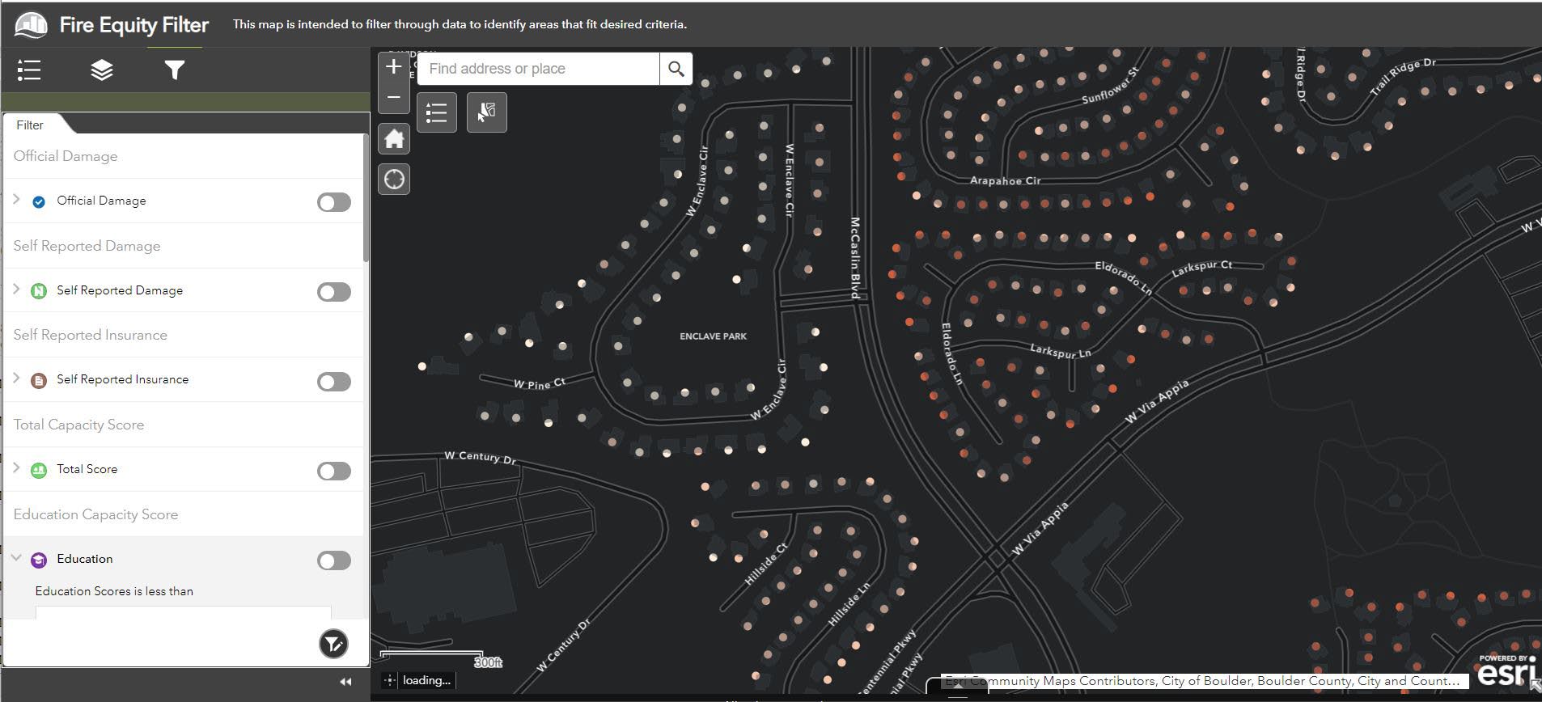This screenshot has width=1542, height=702.
Task: Click 'Education Scores is less than' text
Action: (114, 591)
